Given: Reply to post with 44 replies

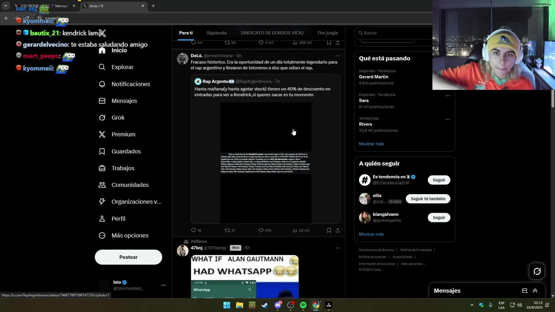Looking at the screenshot, I should click(x=196, y=42).
